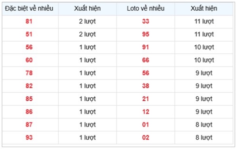The width and height of the screenshot is (237, 149).
Task: Click special number 86
Action: (x=29, y=112)
